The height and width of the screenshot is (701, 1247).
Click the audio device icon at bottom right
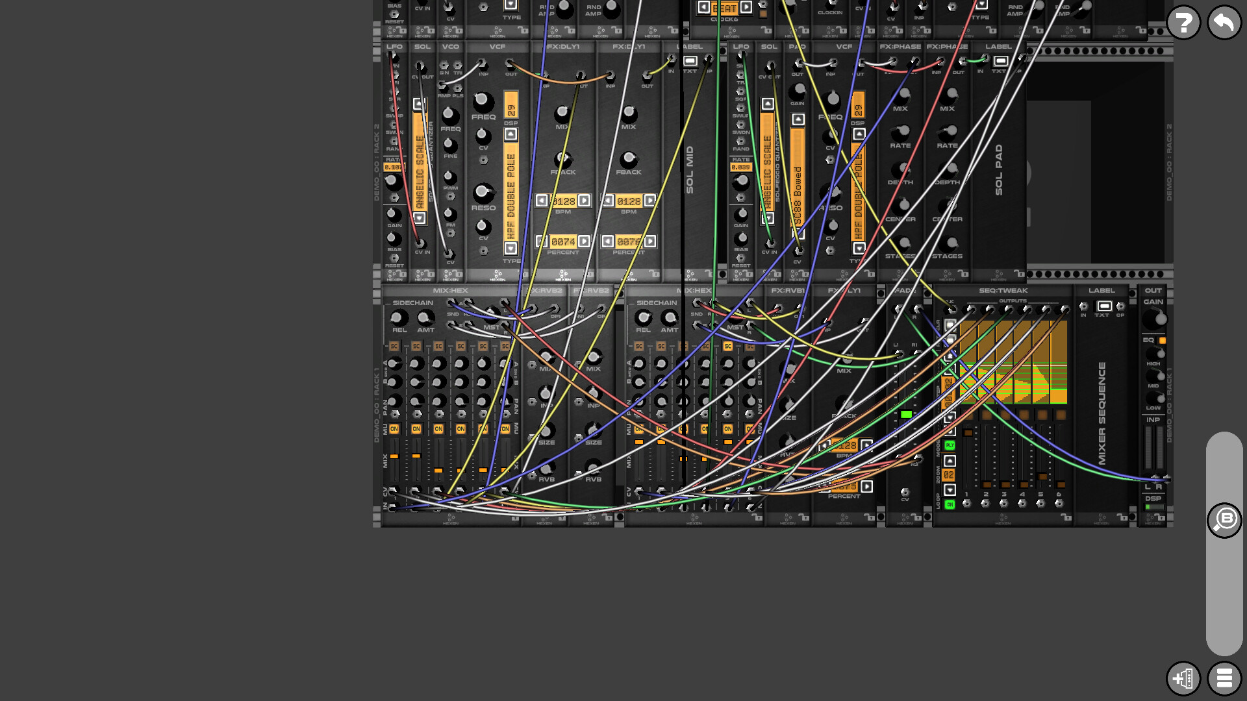[x=1183, y=679]
